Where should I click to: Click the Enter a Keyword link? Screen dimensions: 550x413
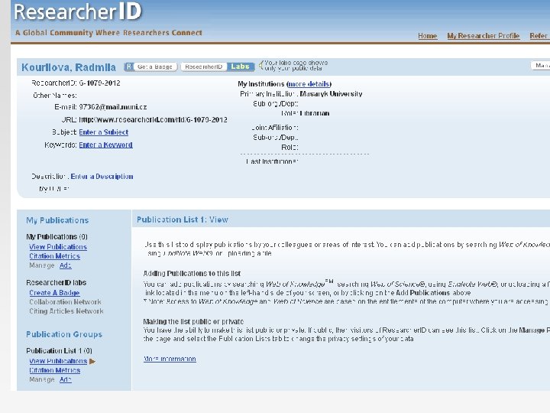[x=105, y=145]
